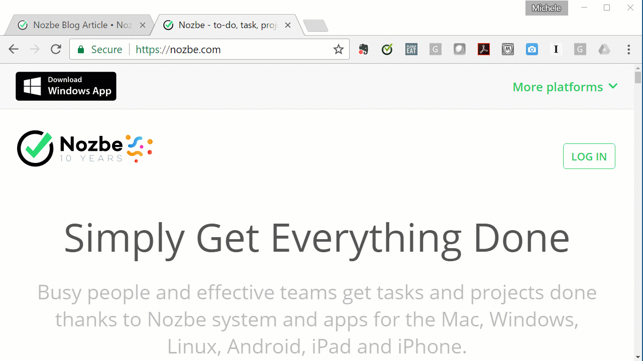Viewport: 643px width, 361px height.
Task: Open the Adobe Acrobat extension
Action: point(484,49)
